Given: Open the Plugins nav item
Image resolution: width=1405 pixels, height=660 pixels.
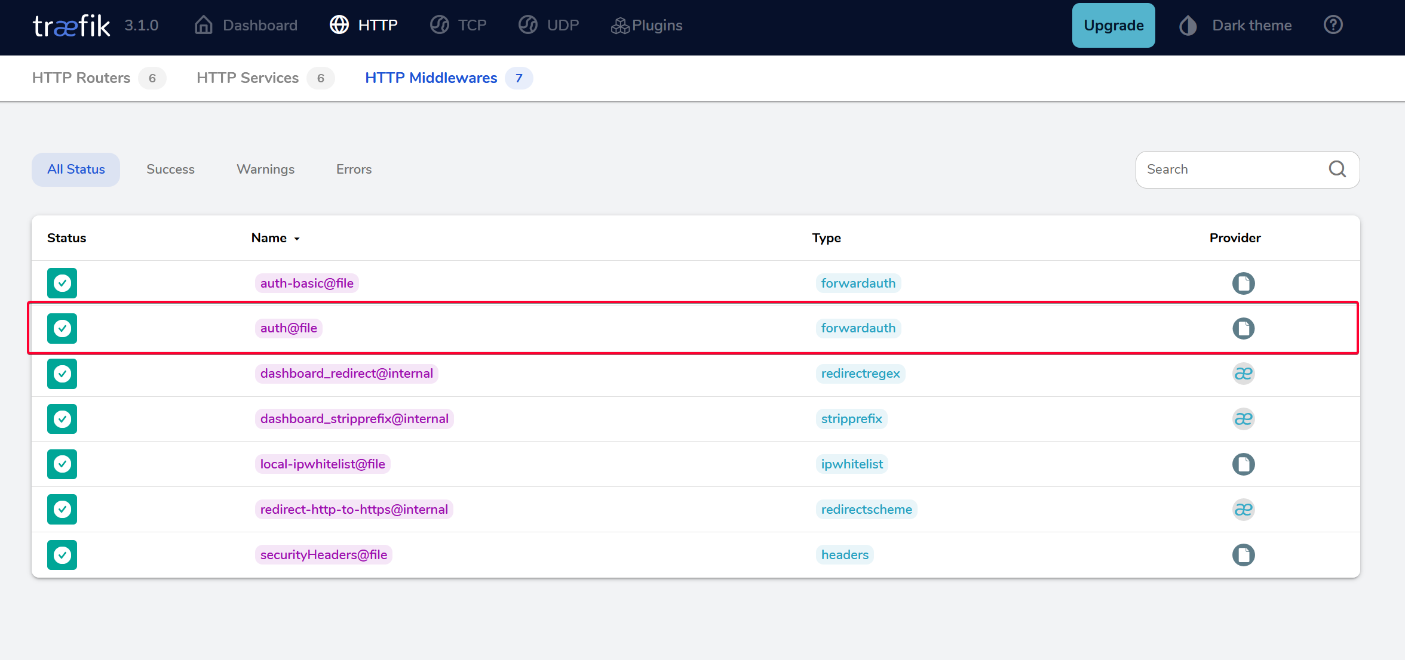Looking at the screenshot, I should (646, 25).
